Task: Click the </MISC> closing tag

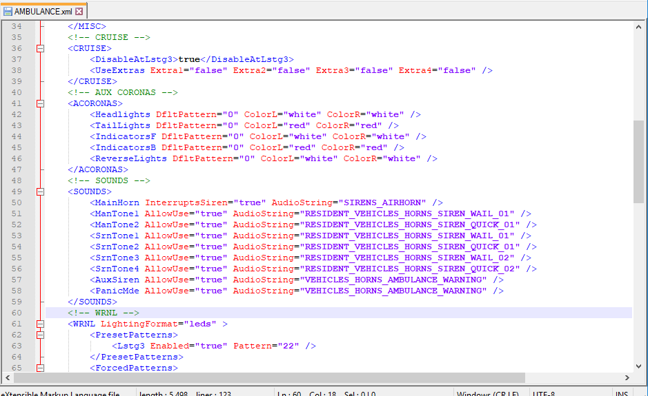Action: coord(87,26)
